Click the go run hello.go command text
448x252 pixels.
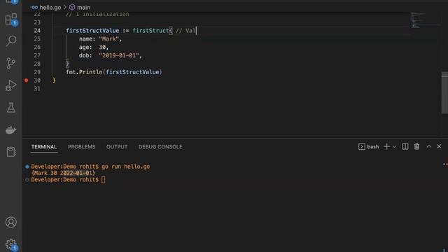pos(126,167)
